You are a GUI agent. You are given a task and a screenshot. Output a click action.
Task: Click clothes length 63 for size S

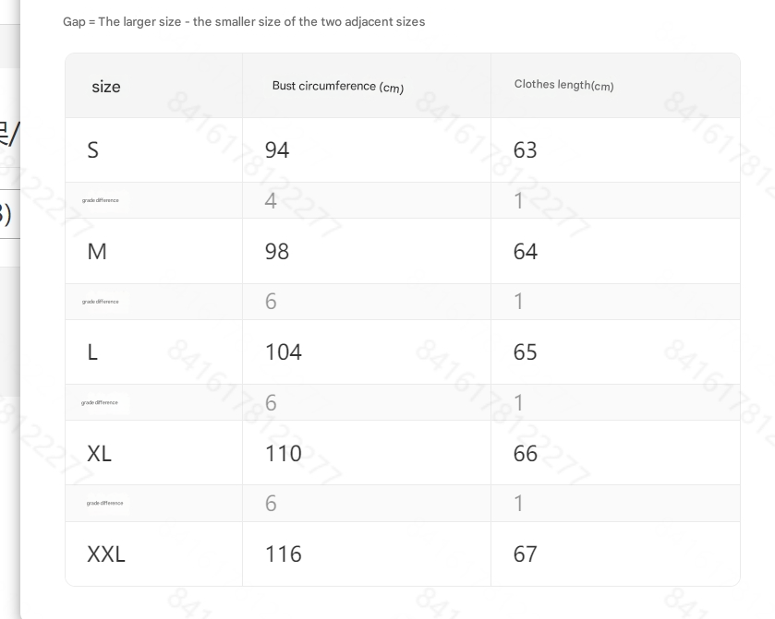tap(526, 150)
